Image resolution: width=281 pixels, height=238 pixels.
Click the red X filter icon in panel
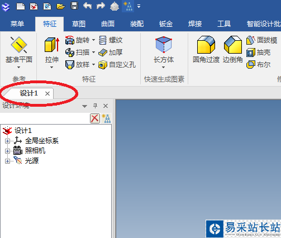coord(95,118)
